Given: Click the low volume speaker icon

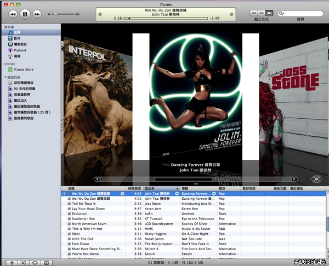Looking at the screenshot, I should pos(49,14).
